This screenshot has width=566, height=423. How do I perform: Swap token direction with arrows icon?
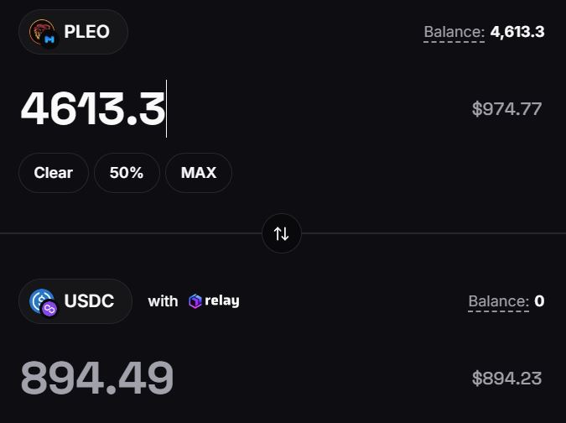281,233
